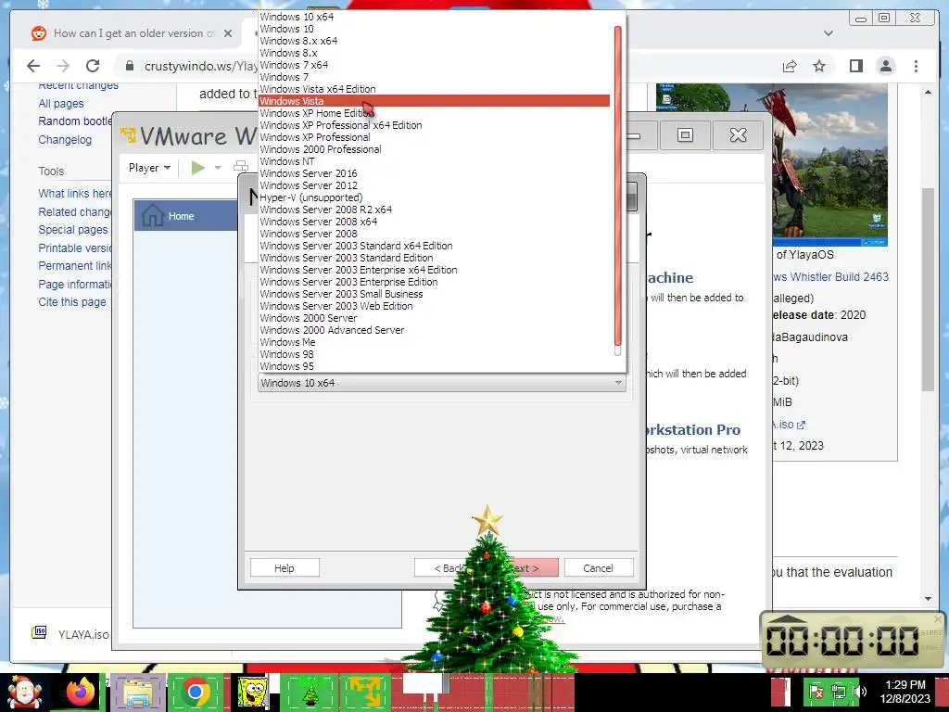Click the volume speaker tray icon
949x712 pixels.
point(859,692)
